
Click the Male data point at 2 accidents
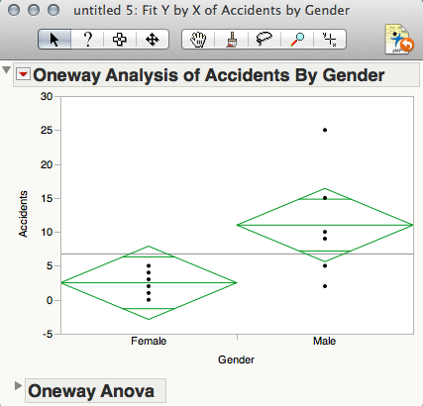pyautogui.click(x=325, y=286)
